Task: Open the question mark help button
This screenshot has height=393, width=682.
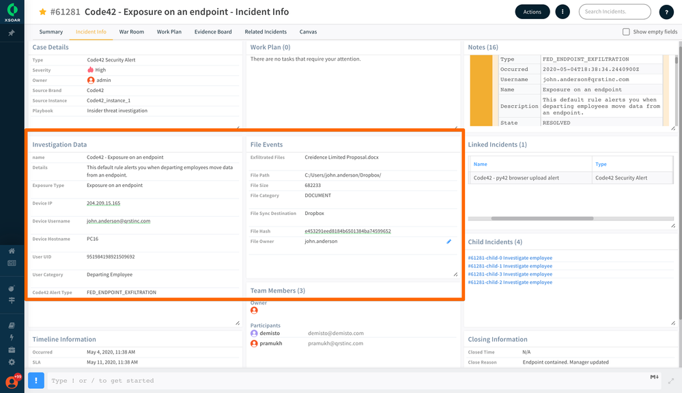Action: click(666, 12)
